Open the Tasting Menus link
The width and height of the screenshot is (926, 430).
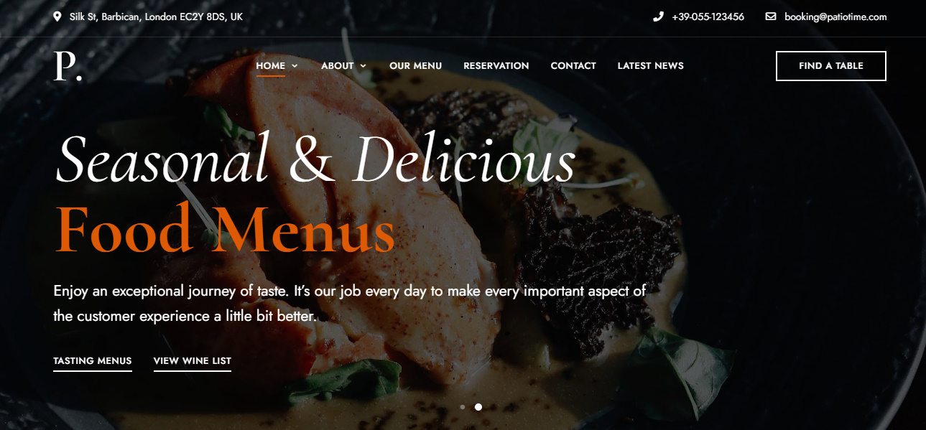(93, 361)
